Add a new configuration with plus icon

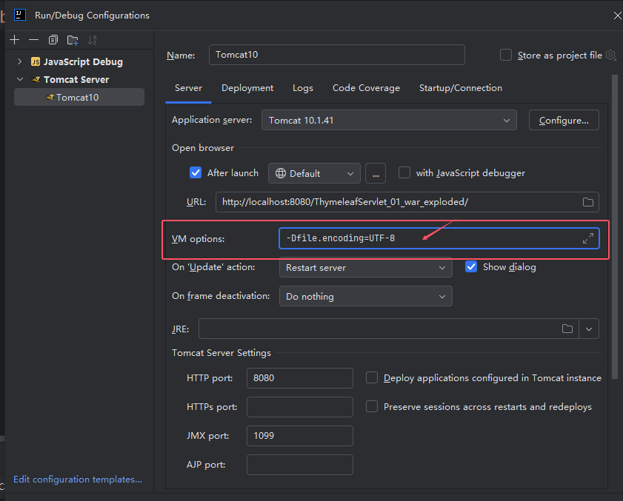(14, 40)
